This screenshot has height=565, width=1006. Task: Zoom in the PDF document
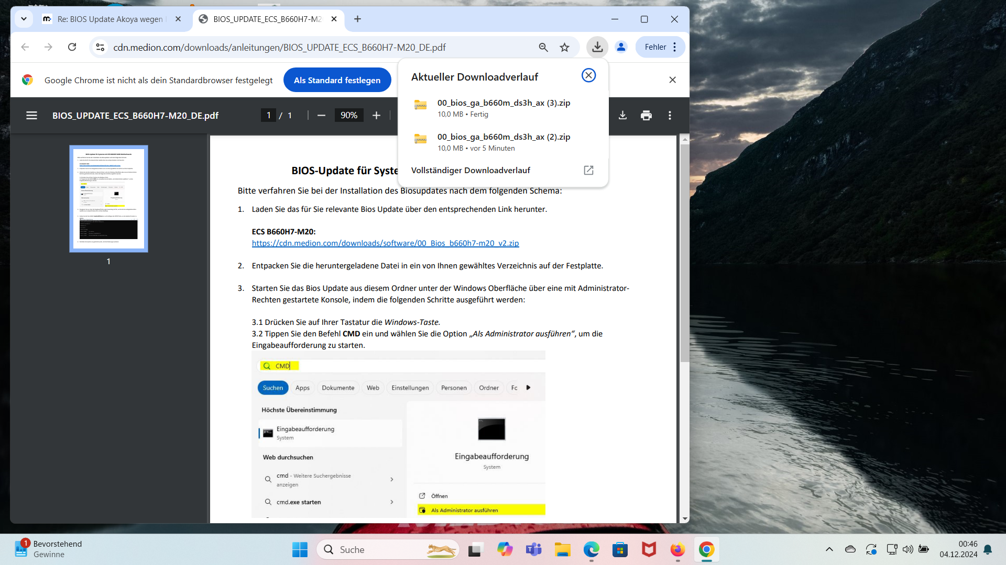coord(376,115)
